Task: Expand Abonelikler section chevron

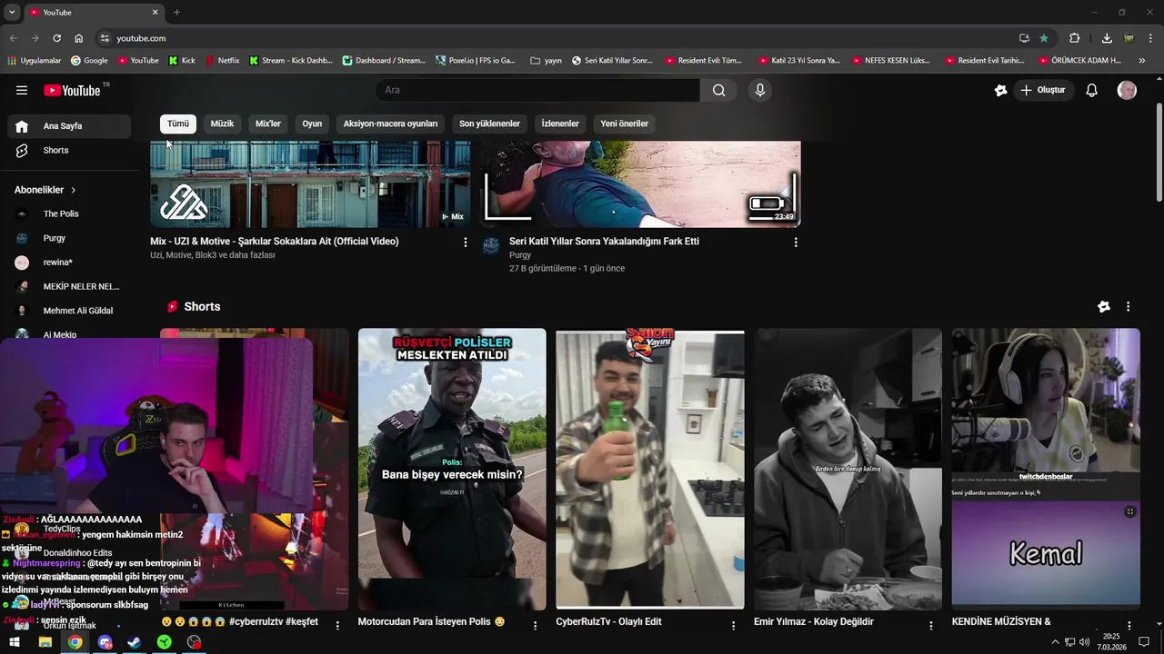Action: pyautogui.click(x=74, y=190)
